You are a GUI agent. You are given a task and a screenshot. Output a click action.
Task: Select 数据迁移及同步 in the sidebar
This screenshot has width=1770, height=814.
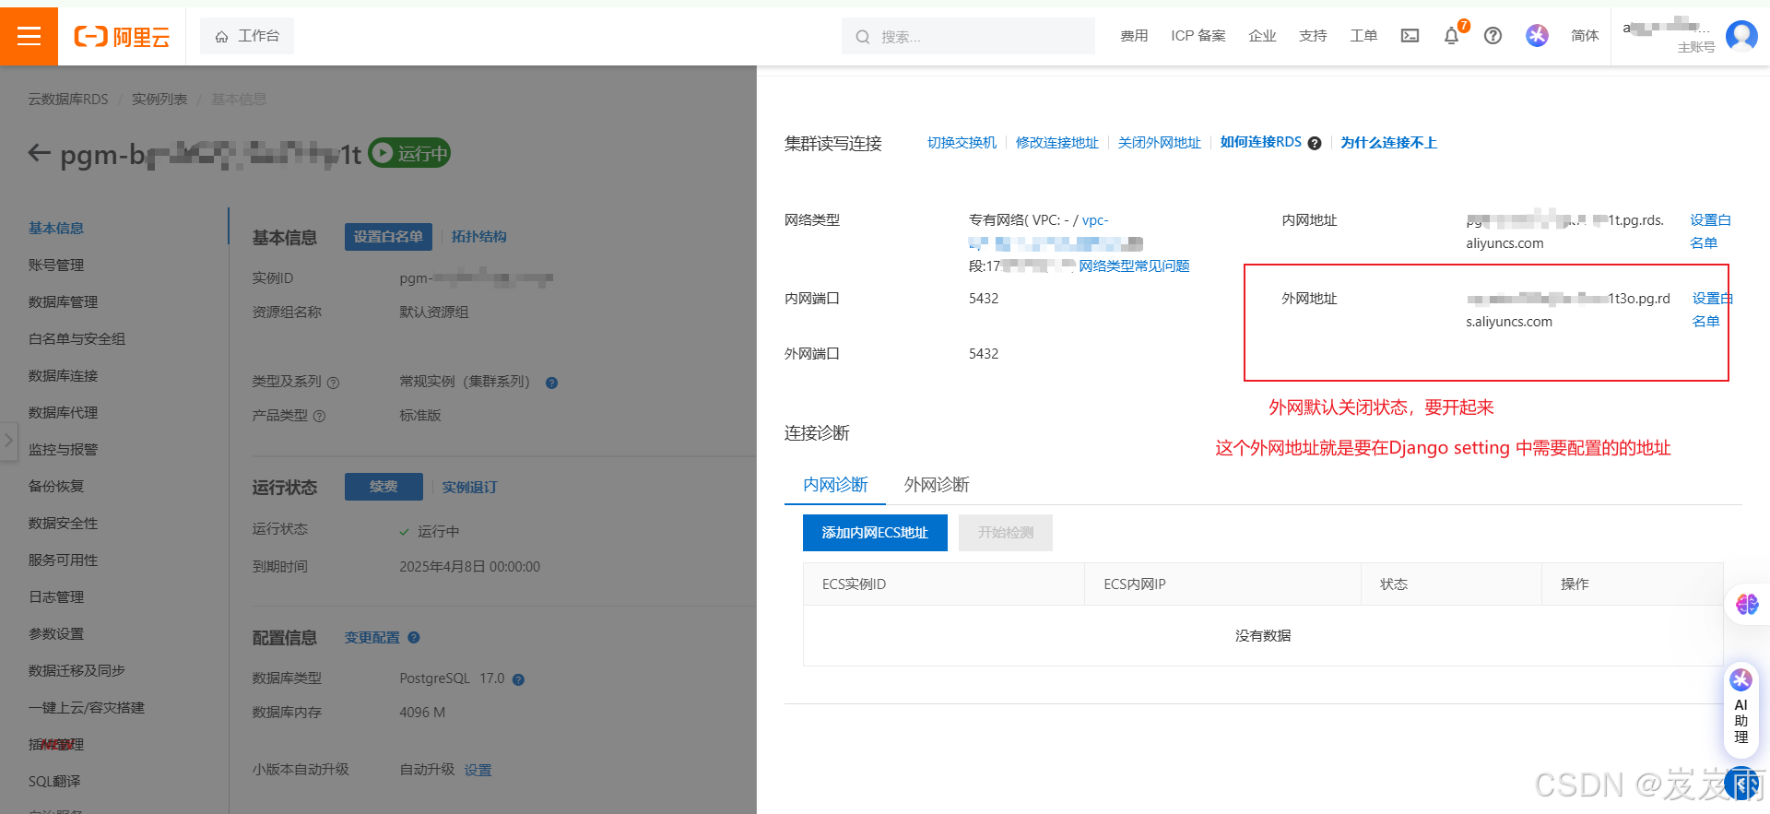click(77, 670)
